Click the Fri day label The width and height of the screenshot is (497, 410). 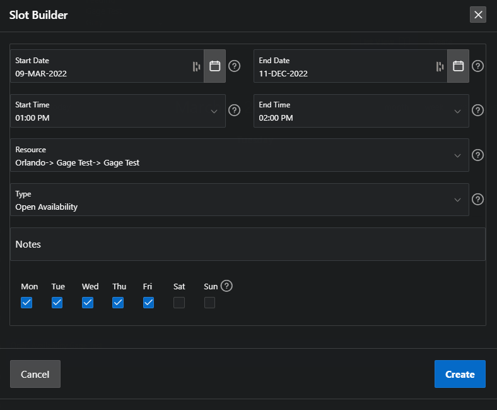148,286
